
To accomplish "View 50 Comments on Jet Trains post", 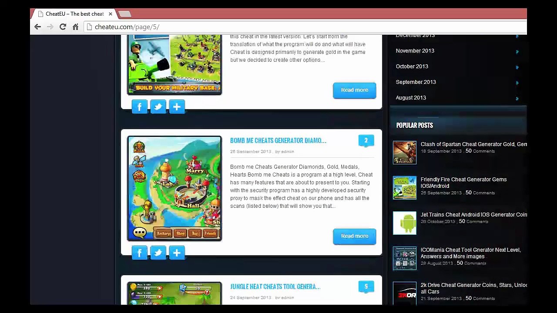I will (473, 222).
